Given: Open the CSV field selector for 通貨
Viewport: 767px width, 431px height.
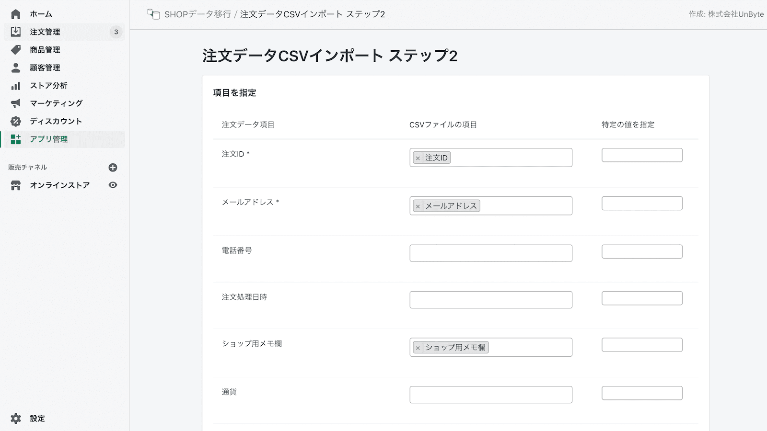Looking at the screenshot, I should [x=490, y=395].
